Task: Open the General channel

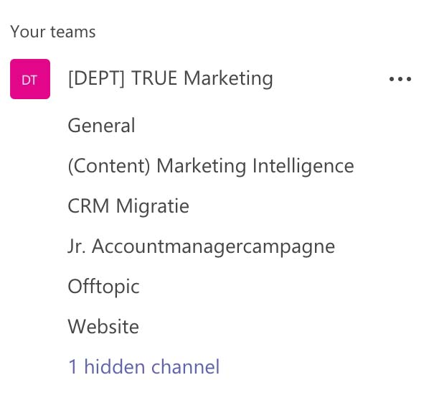Action: (x=101, y=126)
